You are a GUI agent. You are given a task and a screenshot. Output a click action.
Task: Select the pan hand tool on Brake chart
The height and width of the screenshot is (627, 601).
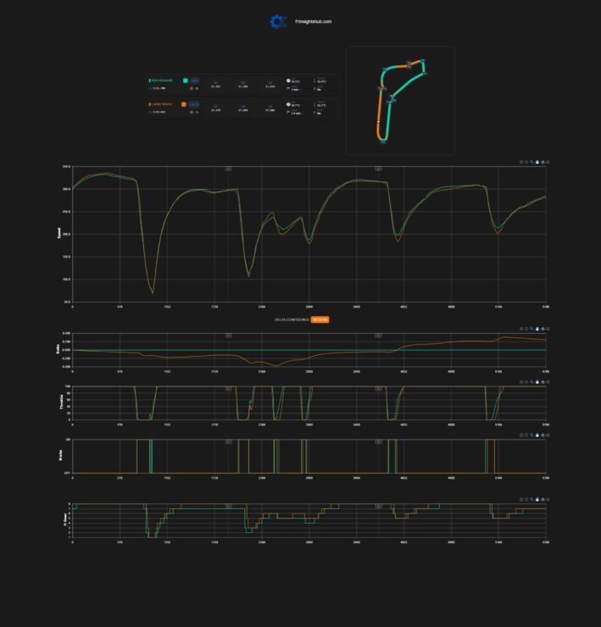click(537, 435)
